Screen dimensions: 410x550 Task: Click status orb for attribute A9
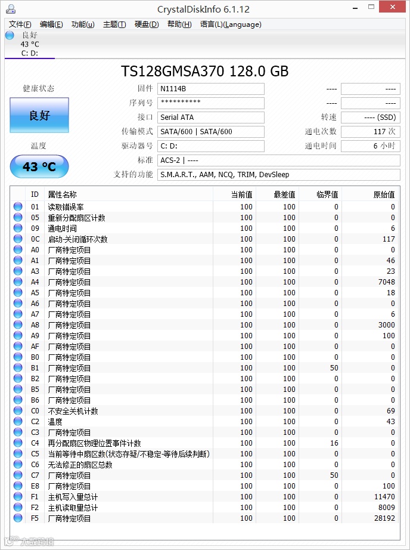tap(18, 335)
